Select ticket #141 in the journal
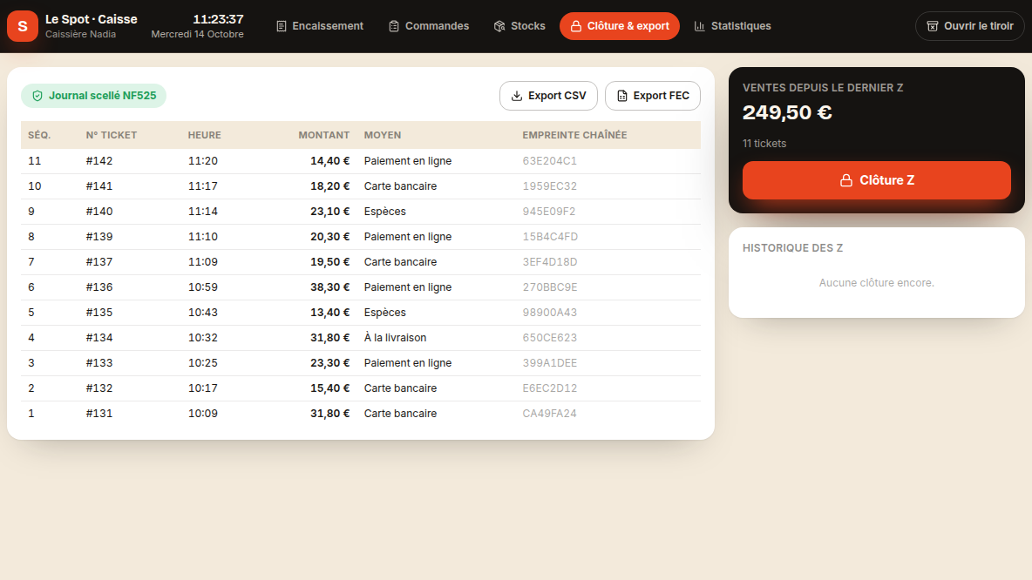This screenshot has height=580, width=1032. click(361, 186)
